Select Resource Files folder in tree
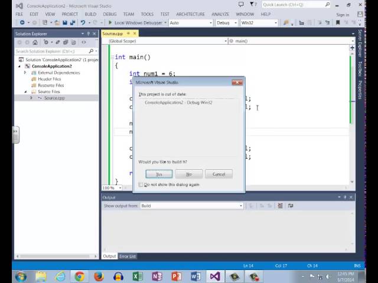378x283 pixels. point(51,85)
